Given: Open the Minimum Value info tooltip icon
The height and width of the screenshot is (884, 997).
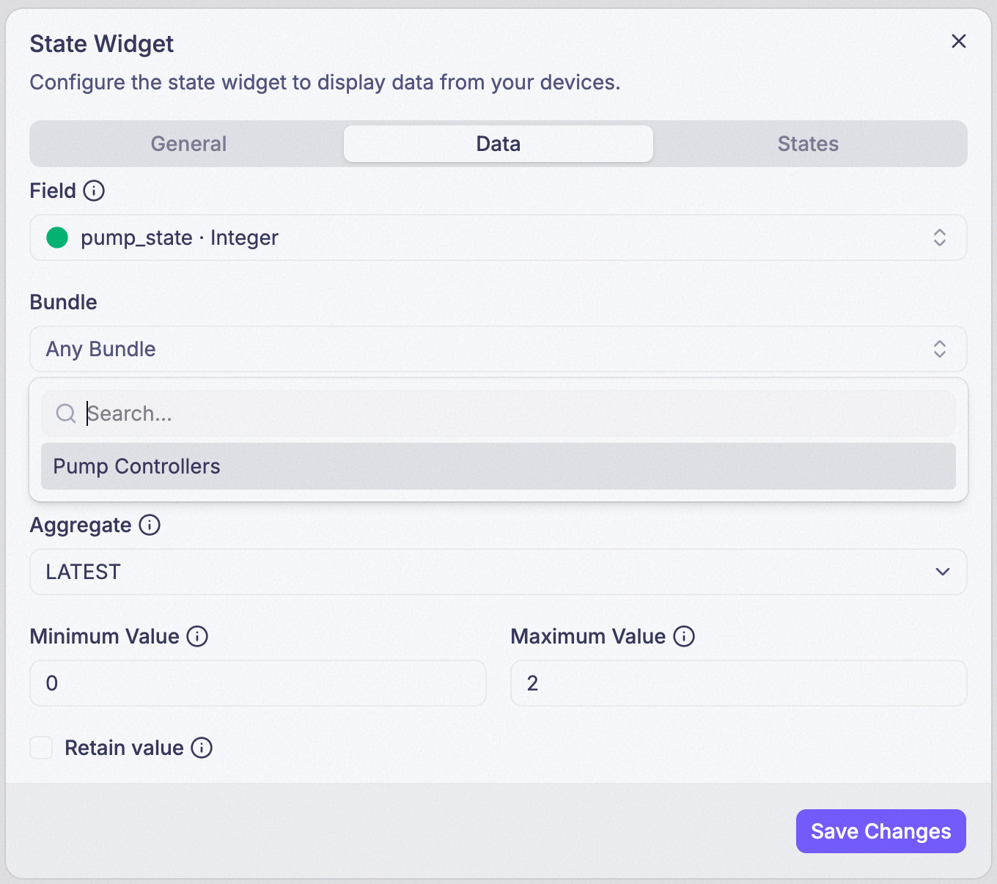Looking at the screenshot, I should coord(197,636).
